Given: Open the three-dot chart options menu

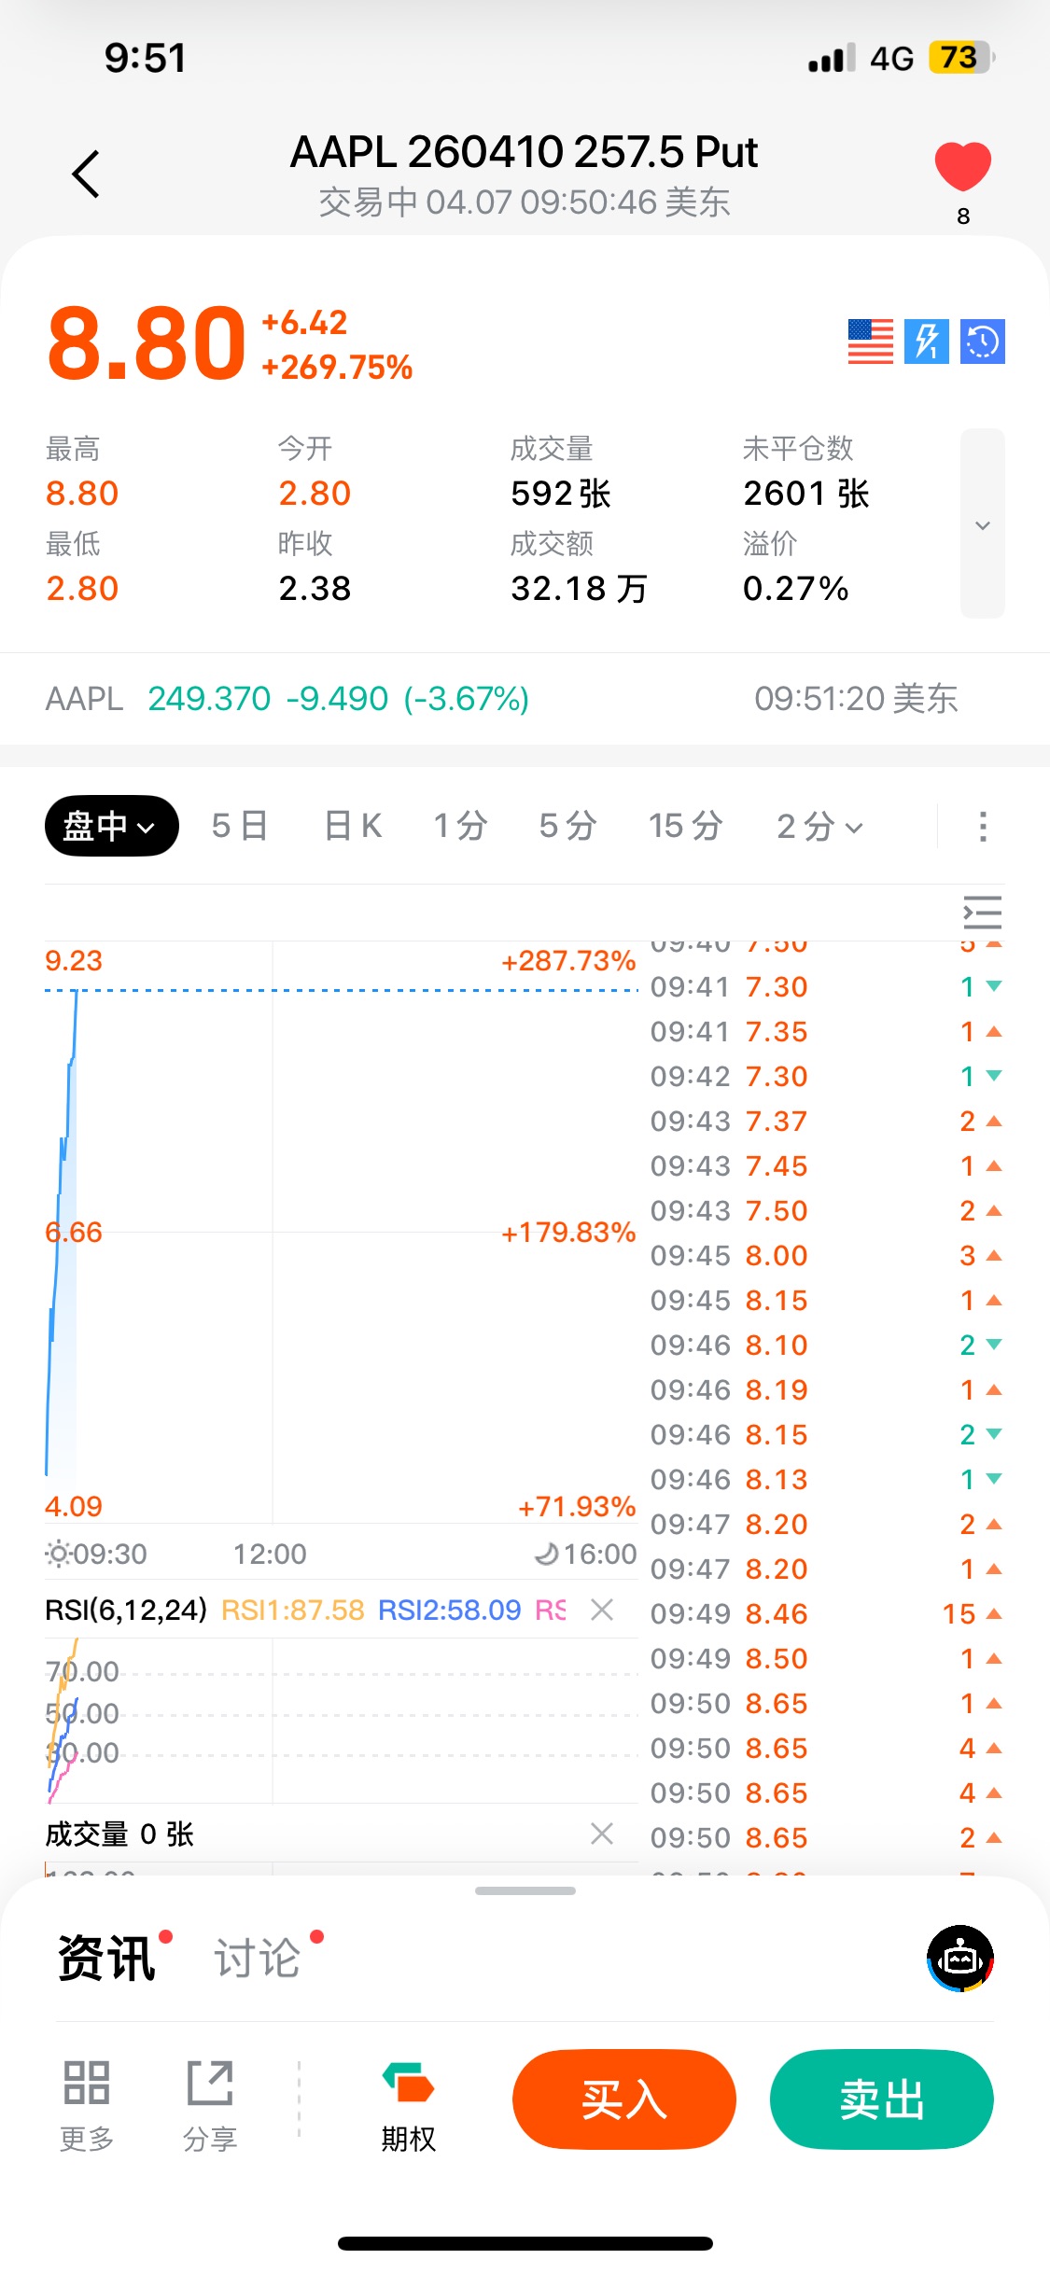Looking at the screenshot, I should coord(982,826).
